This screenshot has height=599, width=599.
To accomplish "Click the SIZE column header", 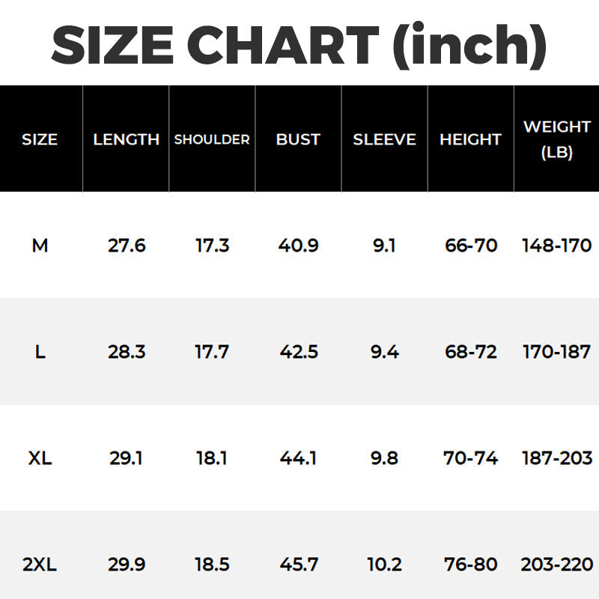I will [x=40, y=139].
